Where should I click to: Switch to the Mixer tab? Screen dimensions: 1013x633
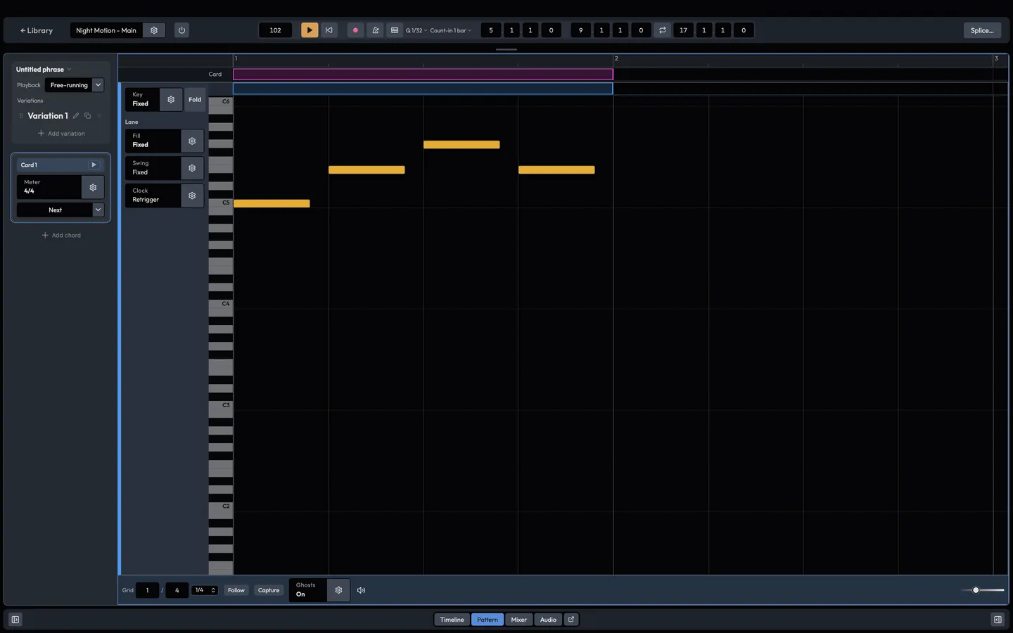pos(519,620)
